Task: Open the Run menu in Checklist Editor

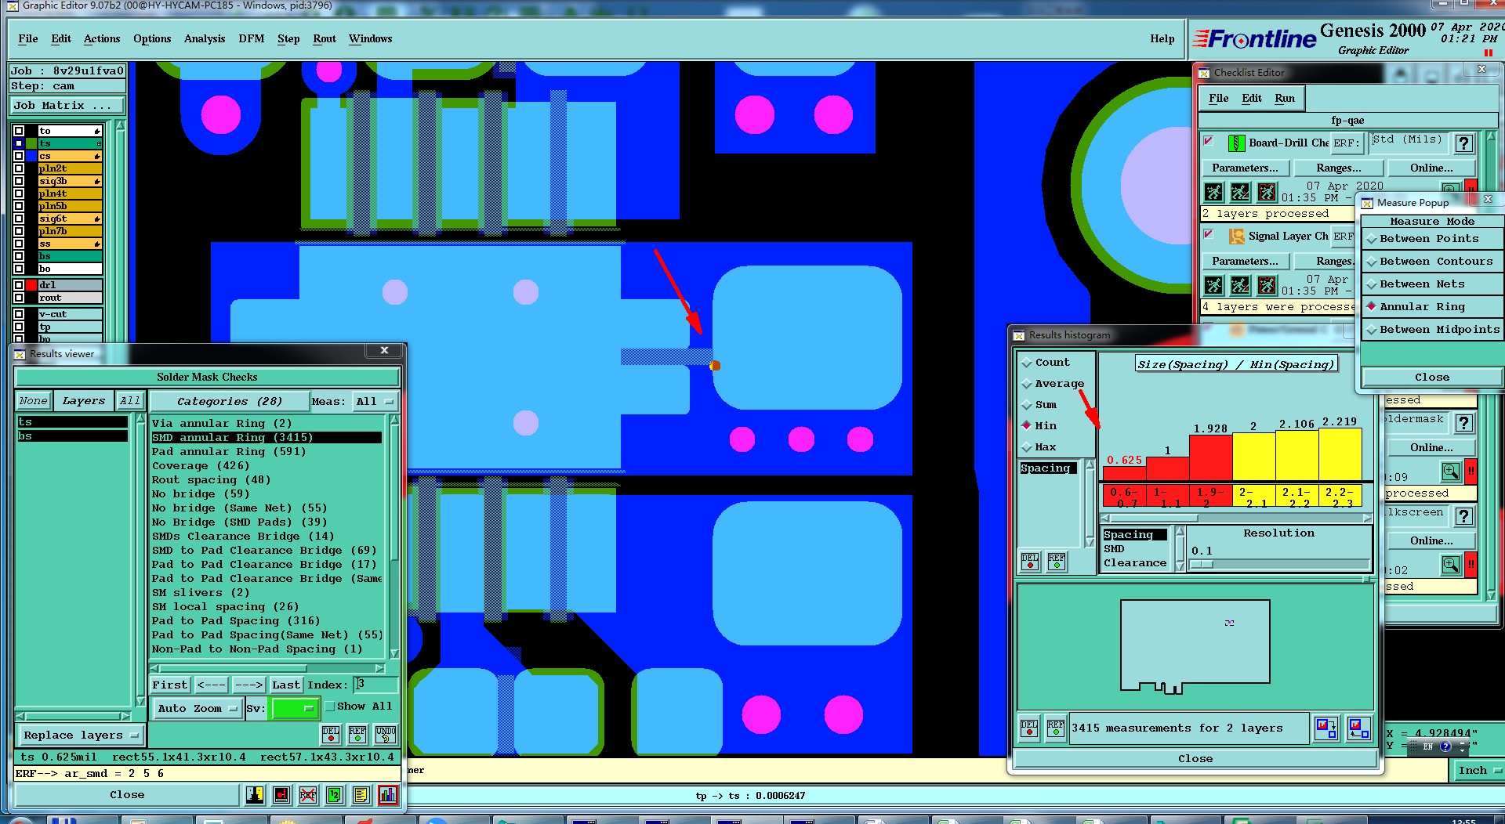Action: point(1285,99)
